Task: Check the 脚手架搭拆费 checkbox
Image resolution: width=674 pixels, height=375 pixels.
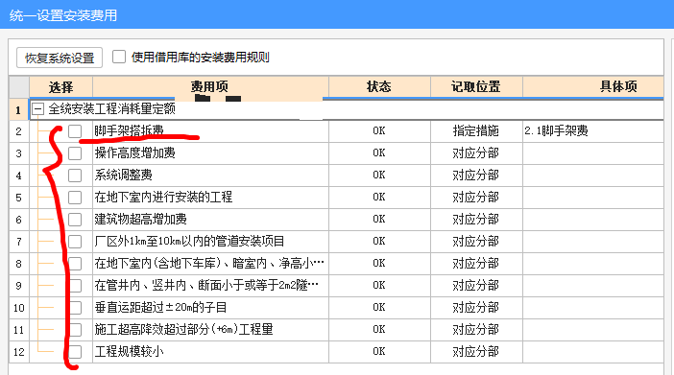Action: click(75, 131)
